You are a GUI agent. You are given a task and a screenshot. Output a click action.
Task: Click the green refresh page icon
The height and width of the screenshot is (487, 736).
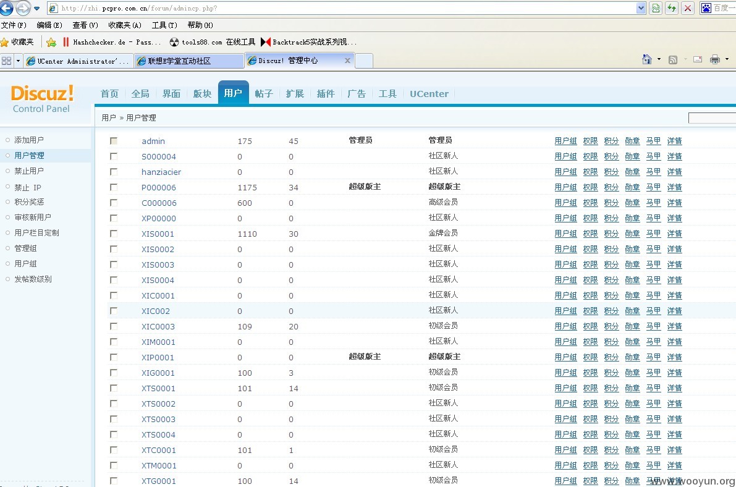pyautogui.click(x=672, y=8)
